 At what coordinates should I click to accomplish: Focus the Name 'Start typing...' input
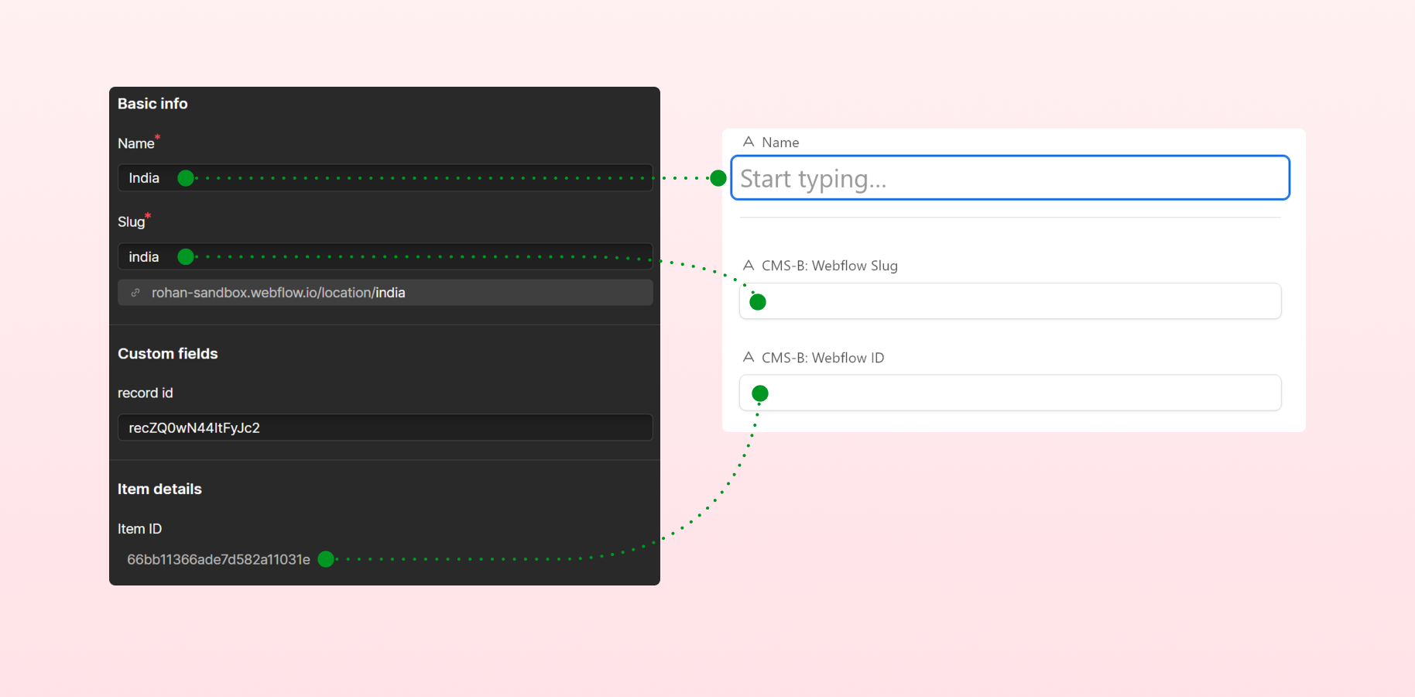(1010, 178)
